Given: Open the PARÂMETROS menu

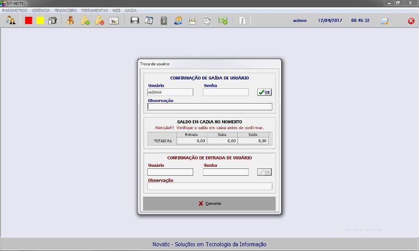Looking at the screenshot, I should [15, 10].
